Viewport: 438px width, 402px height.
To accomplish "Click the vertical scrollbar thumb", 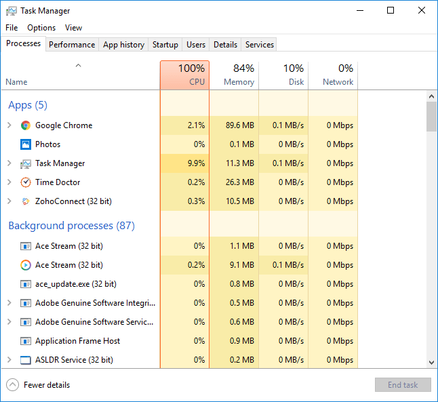I will tap(432, 117).
